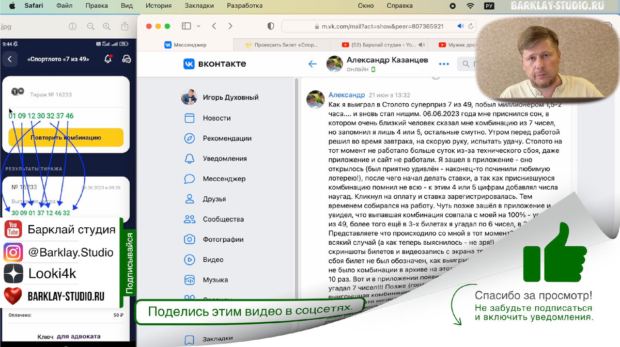Open support chat icon in Спортлото header
This screenshot has height=347, width=620.
pyautogui.click(x=126, y=59)
